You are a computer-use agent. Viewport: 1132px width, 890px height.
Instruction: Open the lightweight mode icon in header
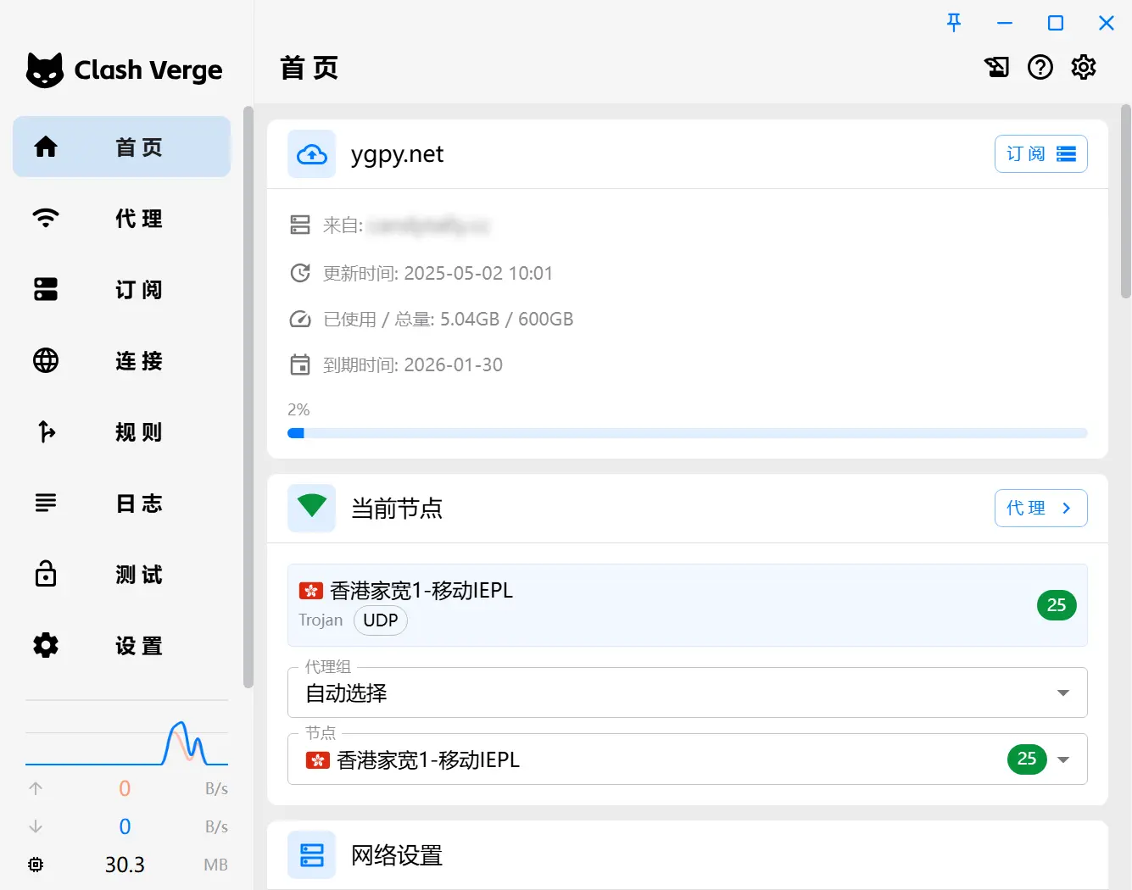[997, 67]
